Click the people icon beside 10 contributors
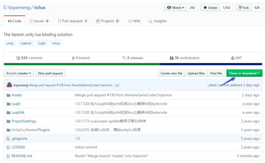The width and height of the screenshot is (265, 163). click(171, 58)
